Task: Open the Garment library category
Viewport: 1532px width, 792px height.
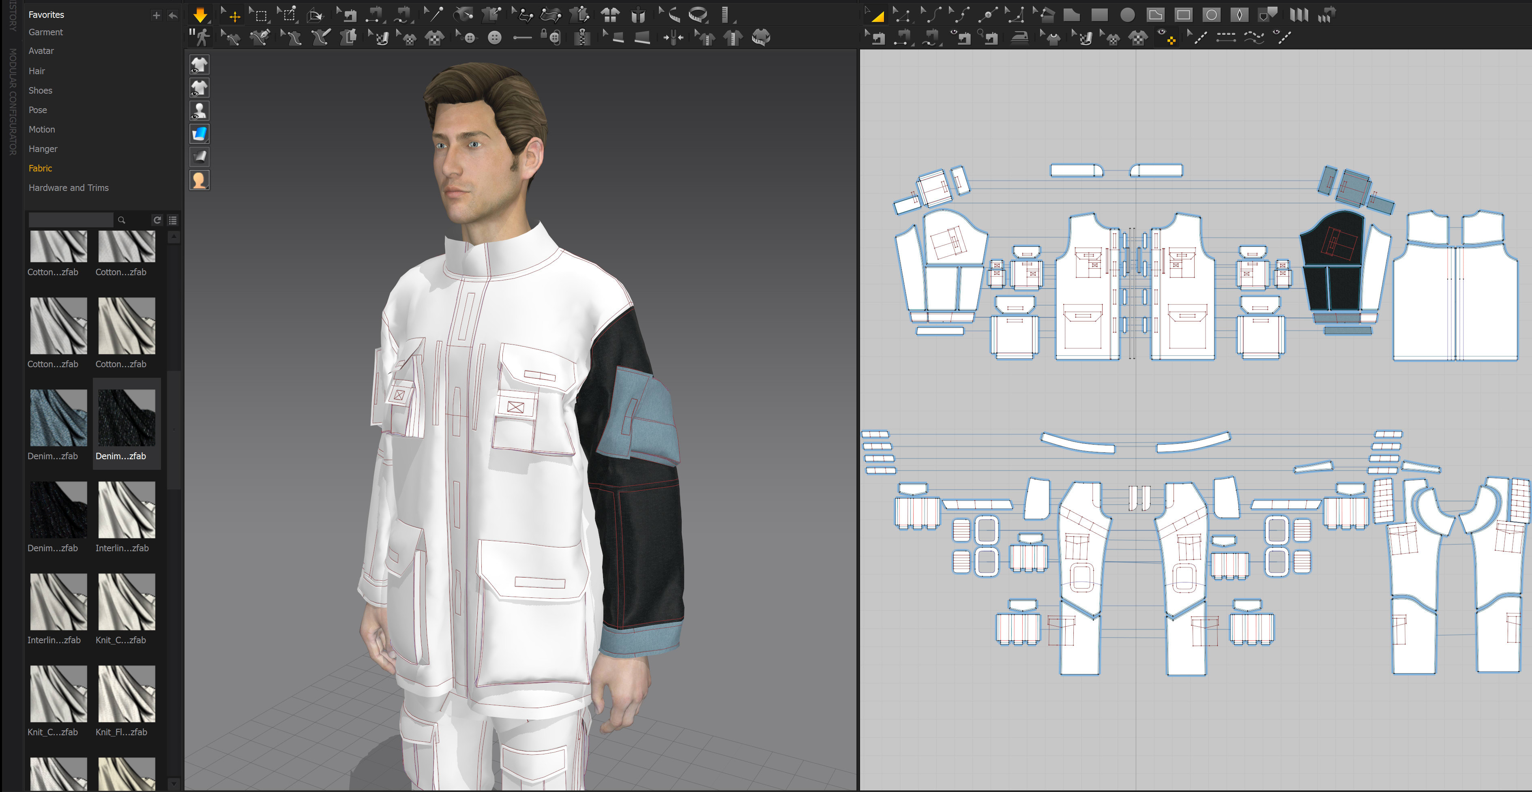Action: pos(46,32)
